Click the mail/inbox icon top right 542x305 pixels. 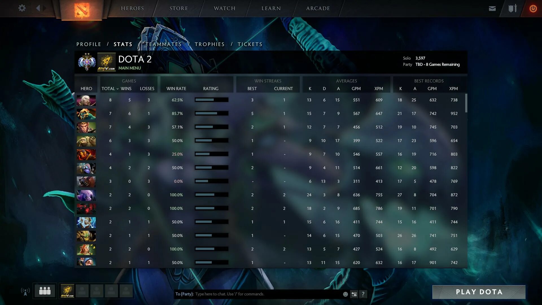(491, 8)
